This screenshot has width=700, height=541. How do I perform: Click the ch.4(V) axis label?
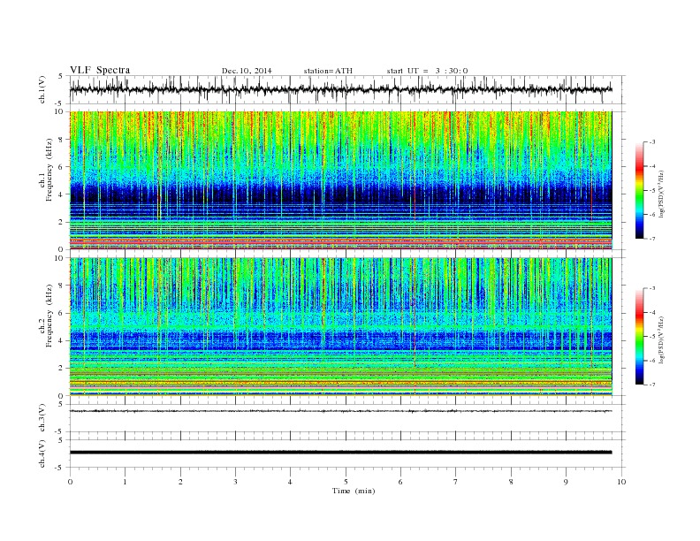point(42,453)
